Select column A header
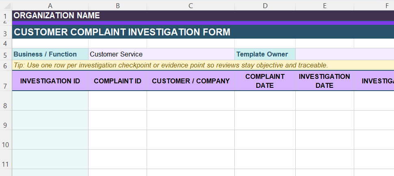Screen dimensions: 394x176 (x=50, y=5)
